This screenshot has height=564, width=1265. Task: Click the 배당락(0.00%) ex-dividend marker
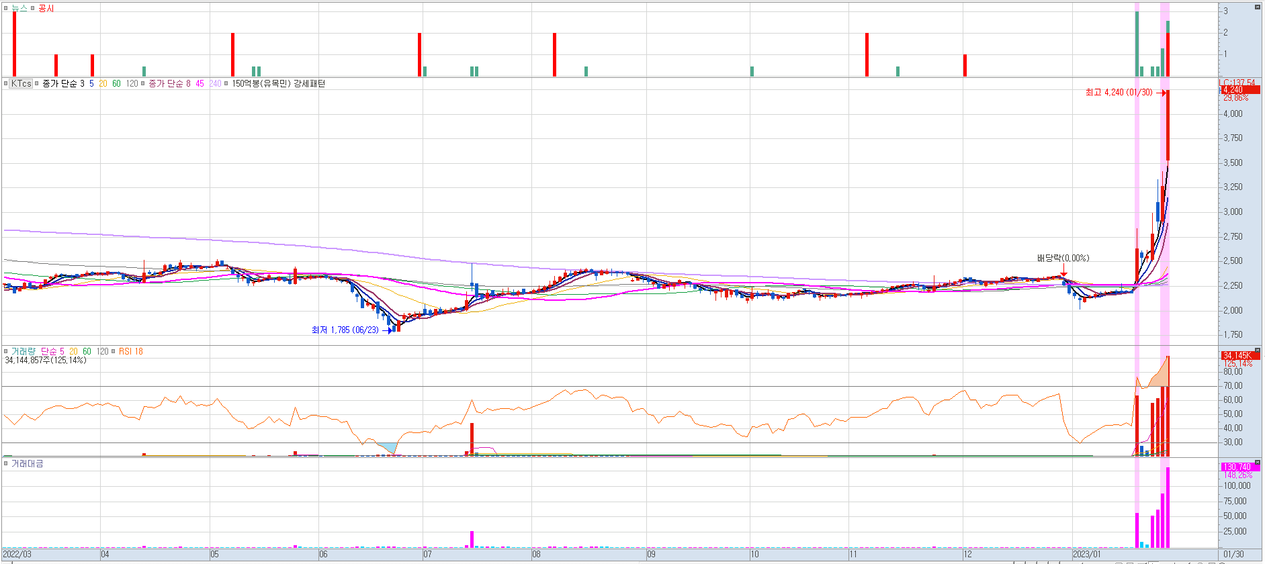[1063, 258]
